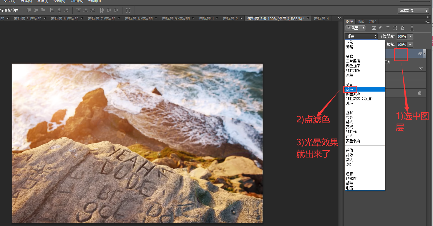Viewport: 433px width, 226px height.
Task: Click the 填充 100% value field
Action: click(x=402, y=45)
